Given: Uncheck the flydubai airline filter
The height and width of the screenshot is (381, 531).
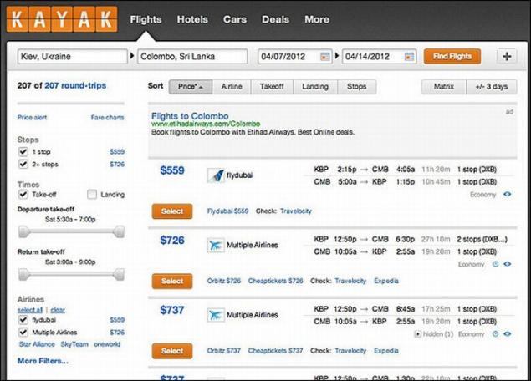Looking at the screenshot, I should click(23, 320).
